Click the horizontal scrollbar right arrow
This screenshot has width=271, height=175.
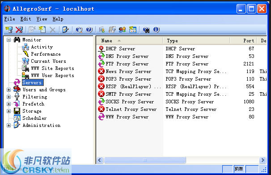click(263, 160)
